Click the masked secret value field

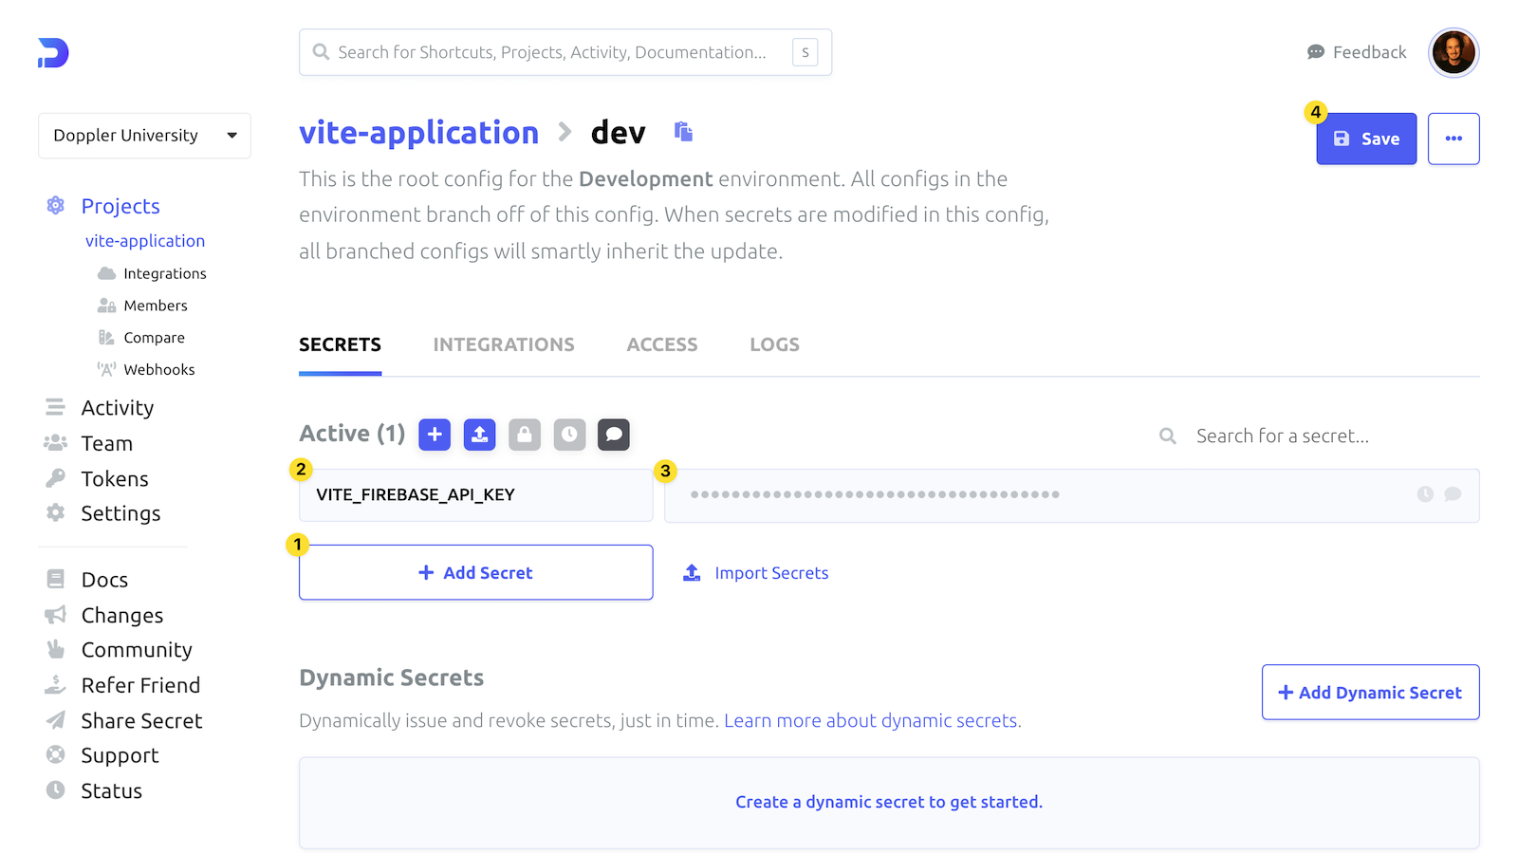(1072, 495)
